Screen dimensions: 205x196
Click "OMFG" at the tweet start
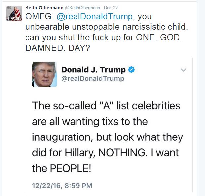click(x=37, y=17)
